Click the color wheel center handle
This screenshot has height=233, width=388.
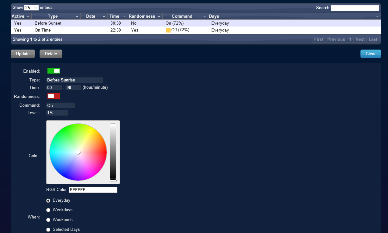(x=78, y=152)
